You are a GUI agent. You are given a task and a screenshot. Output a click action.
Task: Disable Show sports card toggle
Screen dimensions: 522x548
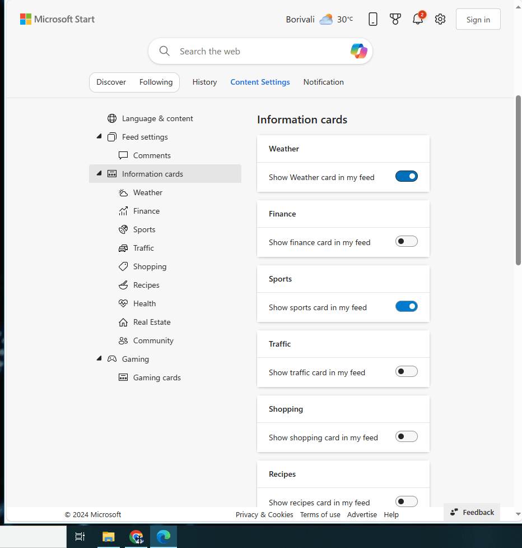[x=406, y=306]
